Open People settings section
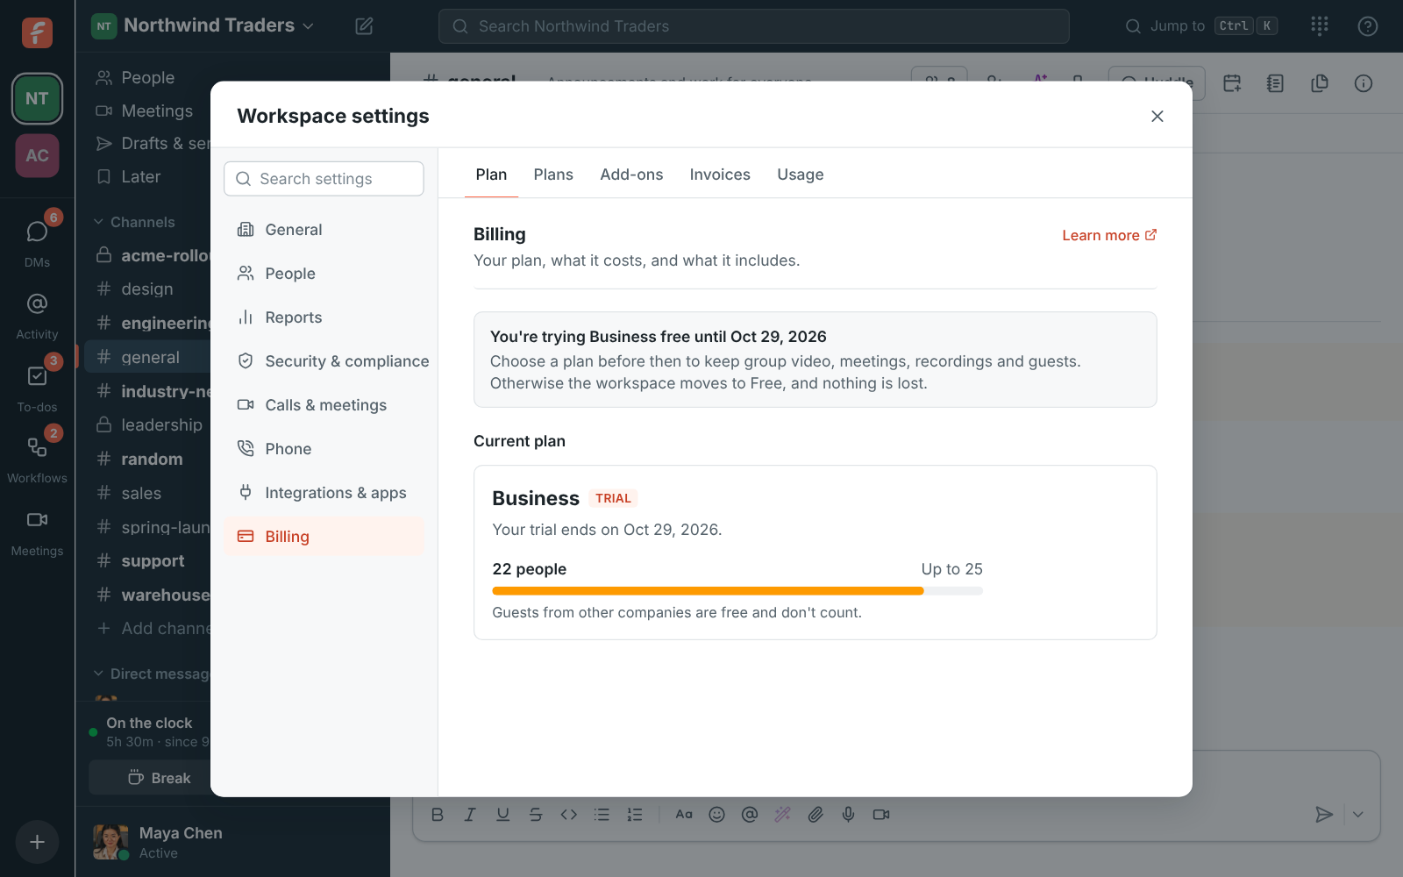 pyautogui.click(x=324, y=274)
